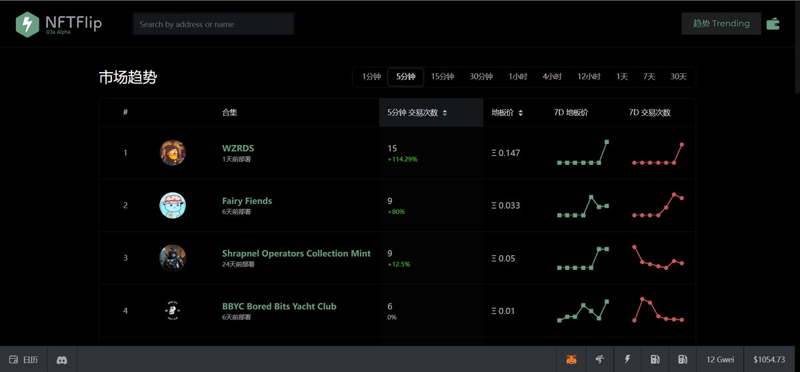Click BBYC 7D sales count chart
The image size is (800, 372).
pyautogui.click(x=658, y=309)
